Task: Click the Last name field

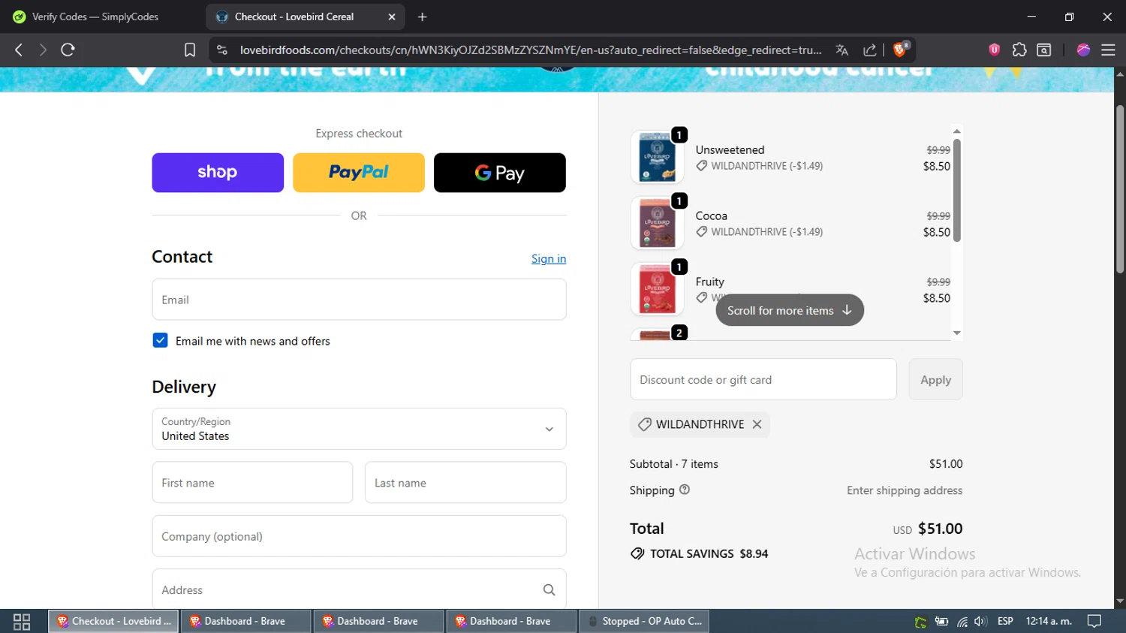Action: pyautogui.click(x=465, y=483)
